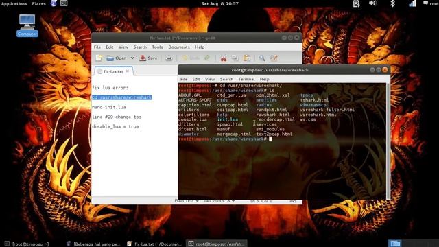Open the Computer desktop icon
This screenshot has height=247, width=439.
[27, 25]
